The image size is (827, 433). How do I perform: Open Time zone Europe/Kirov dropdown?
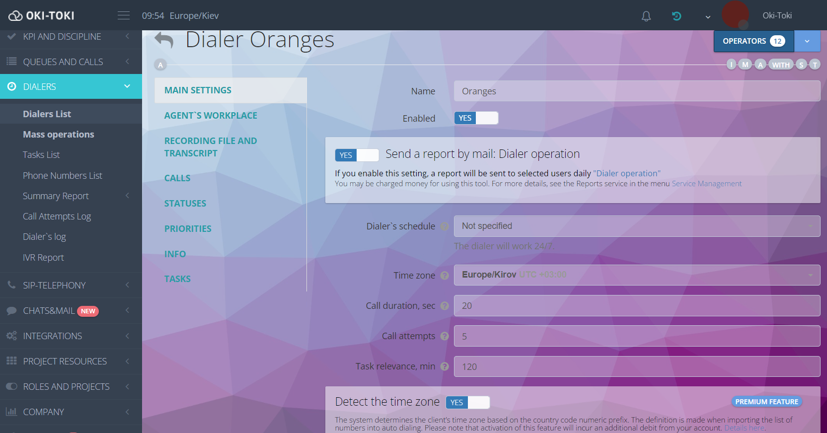637,275
